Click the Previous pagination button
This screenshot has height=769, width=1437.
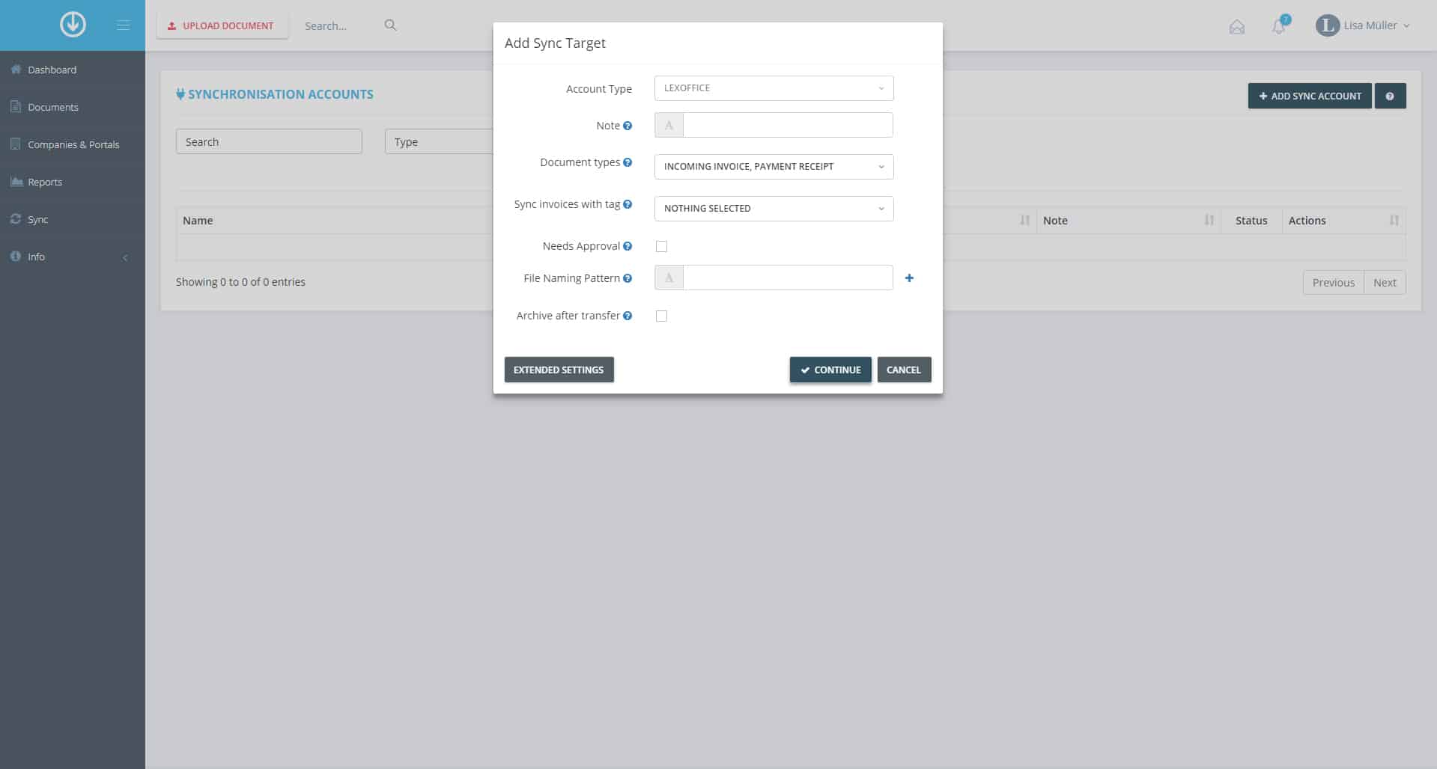pos(1333,282)
